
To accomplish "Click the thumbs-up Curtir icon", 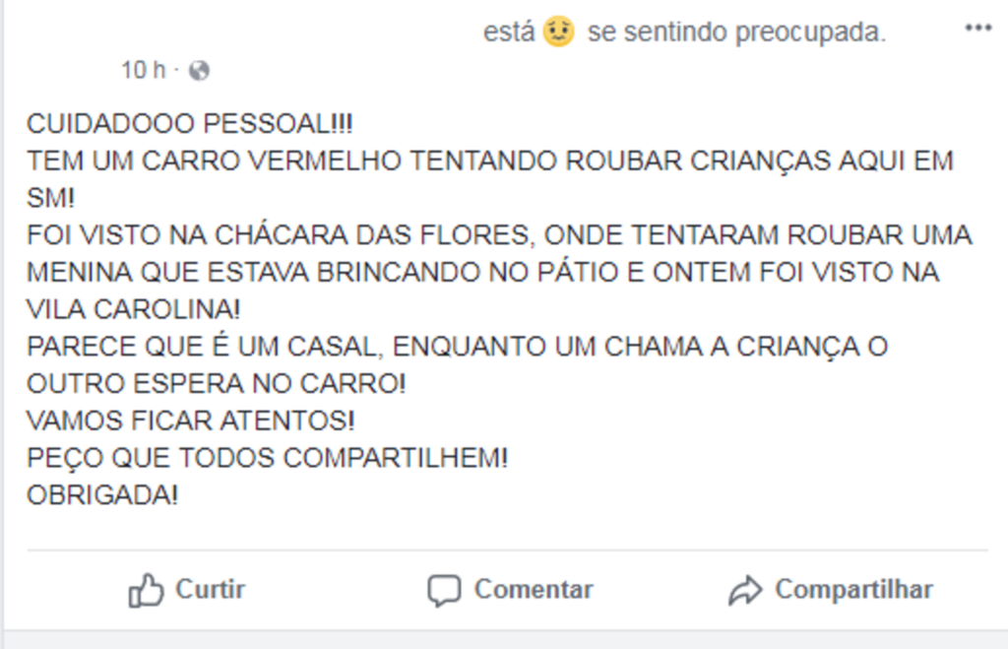I will click(x=148, y=589).
